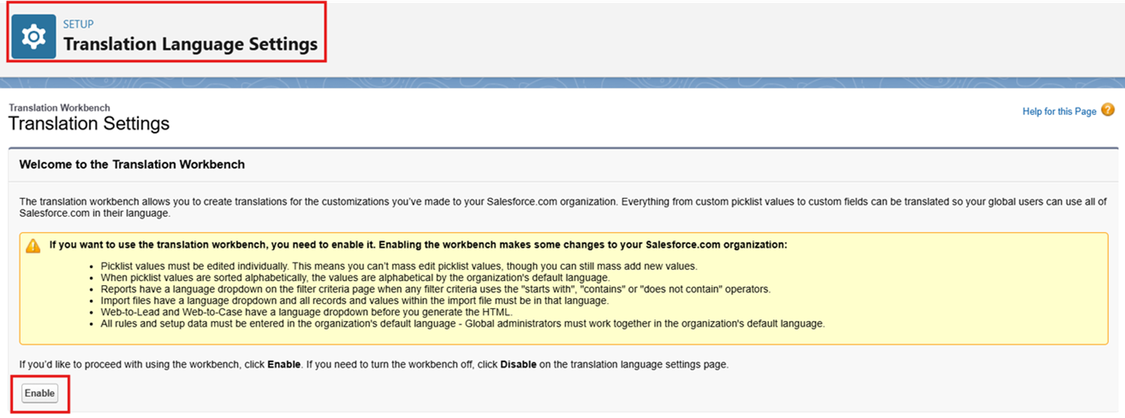
Task: Click the intro paragraph about translation workbench
Action: tap(563, 207)
